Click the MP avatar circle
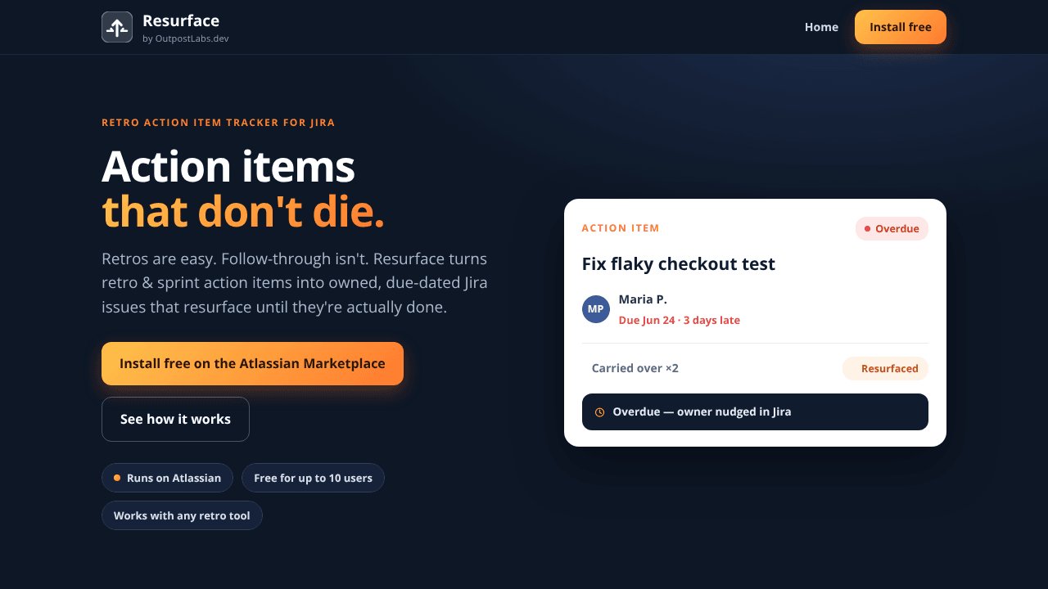The image size is (1048, 589). [596, 309]
